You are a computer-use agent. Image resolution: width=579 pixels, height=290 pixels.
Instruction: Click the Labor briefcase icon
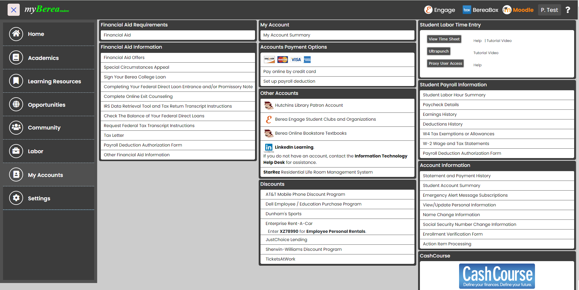point(16,151)
